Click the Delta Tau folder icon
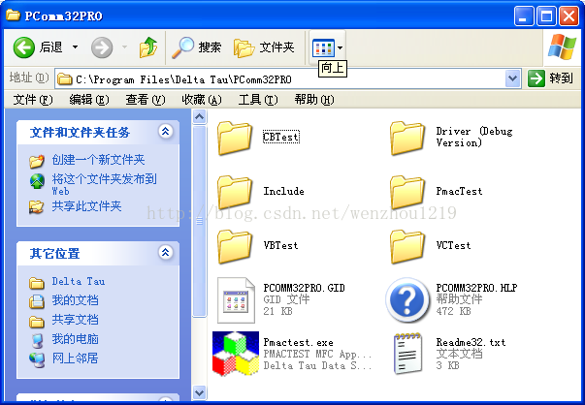 click(x=37, y=282)
